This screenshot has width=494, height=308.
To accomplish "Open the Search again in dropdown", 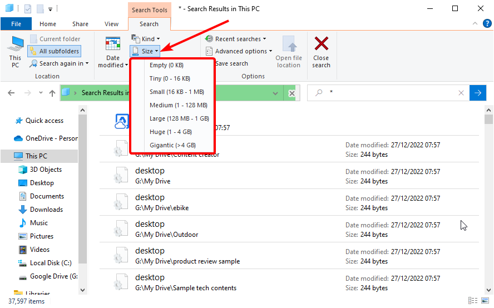I will tap(59, 63).
